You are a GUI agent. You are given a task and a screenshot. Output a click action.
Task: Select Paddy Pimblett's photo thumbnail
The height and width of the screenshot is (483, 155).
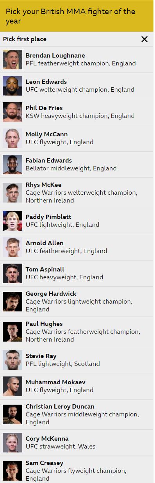click(12, 221)
